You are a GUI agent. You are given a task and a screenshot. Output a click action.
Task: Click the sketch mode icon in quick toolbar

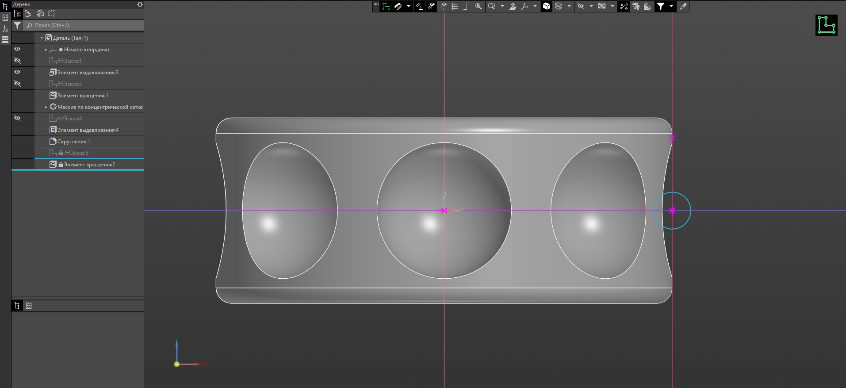click(386, 6)
